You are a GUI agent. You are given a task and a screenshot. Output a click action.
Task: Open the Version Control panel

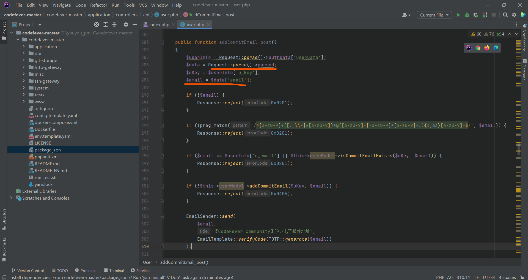click(x=28, y=271)
